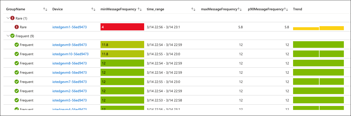Click yellow-green 11.8 bar for iotedgevm9
The image size is (351, 116).
tap(122, 45)
